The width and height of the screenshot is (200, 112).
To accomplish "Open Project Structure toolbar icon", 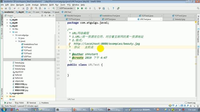I will tap(104, 8).
